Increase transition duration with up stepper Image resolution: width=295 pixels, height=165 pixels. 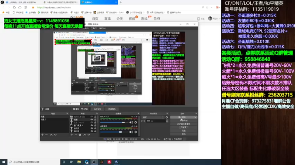tap(167, 120)
